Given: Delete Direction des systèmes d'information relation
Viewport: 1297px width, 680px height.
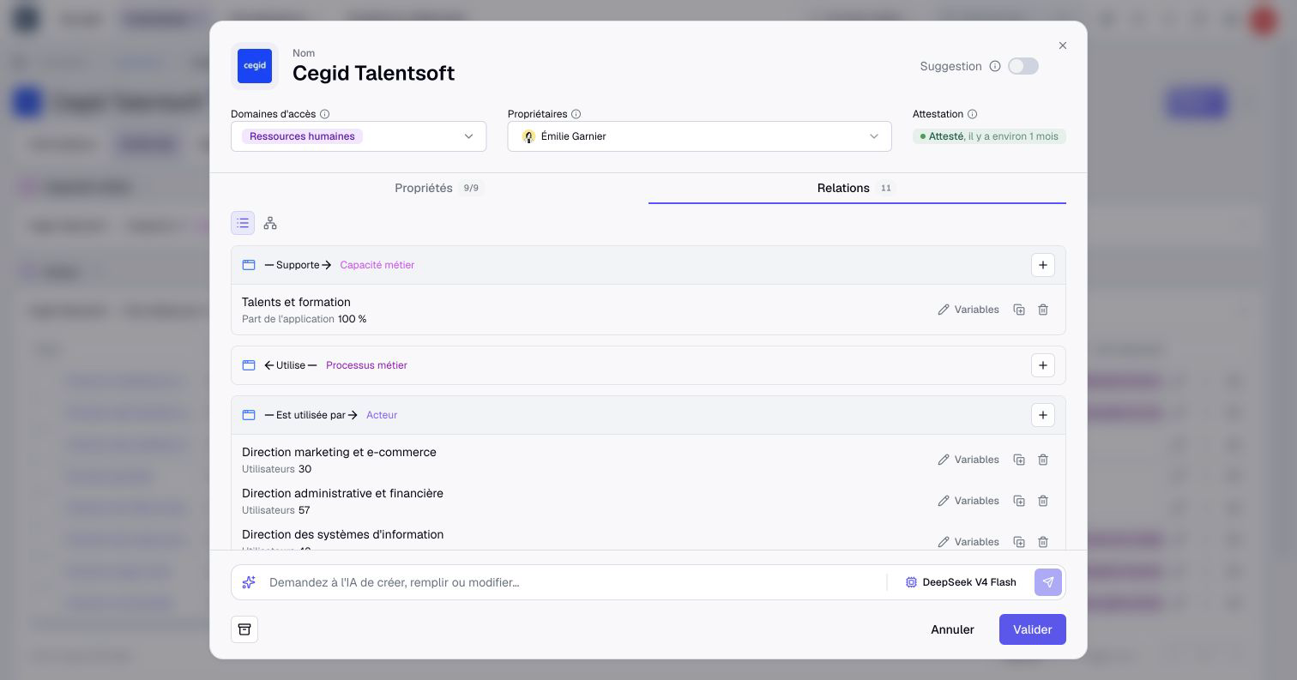Looking at the screenshot, I should click(1043, 542).
